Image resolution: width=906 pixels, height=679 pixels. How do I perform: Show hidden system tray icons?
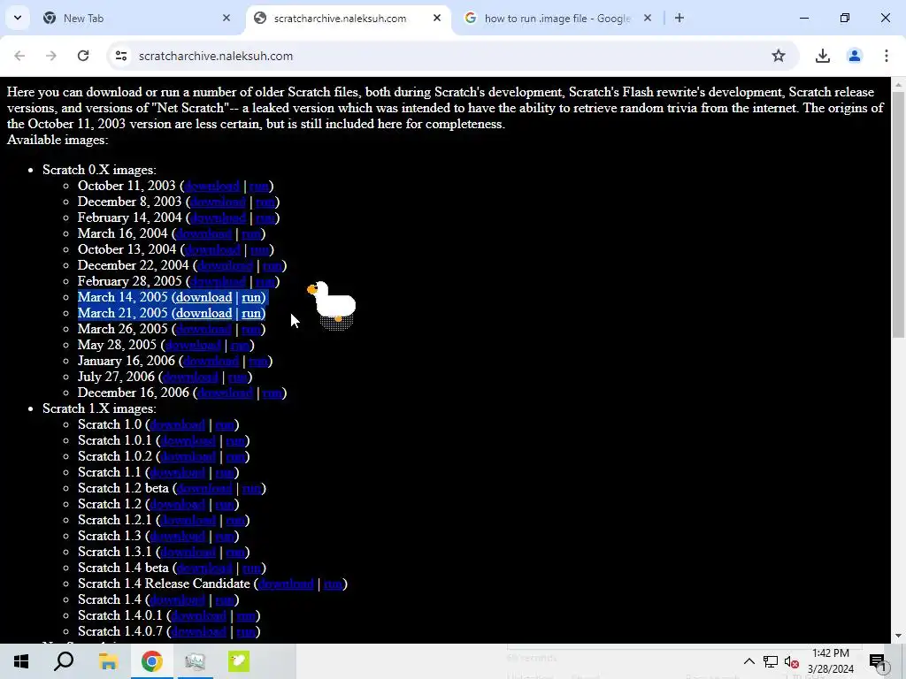point(749,661)
